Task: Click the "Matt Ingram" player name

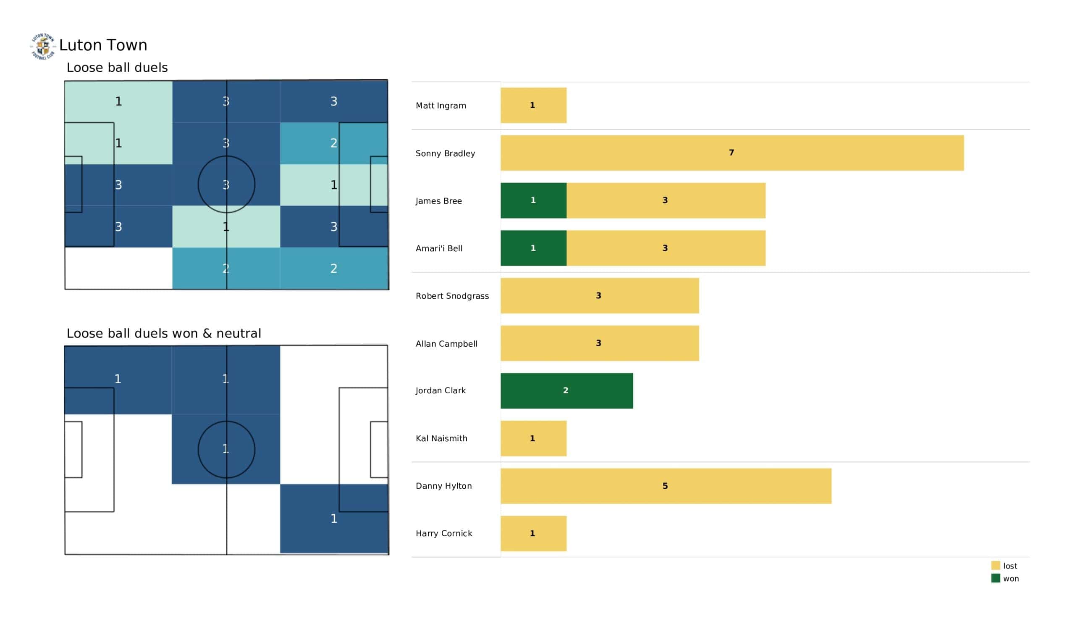Action: 440,105
